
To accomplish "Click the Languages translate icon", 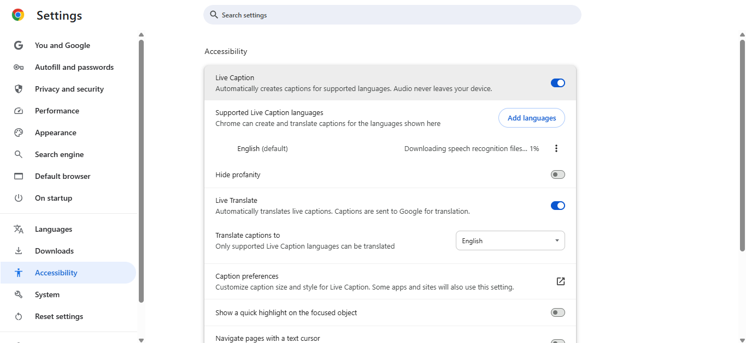I will [19, 229].
